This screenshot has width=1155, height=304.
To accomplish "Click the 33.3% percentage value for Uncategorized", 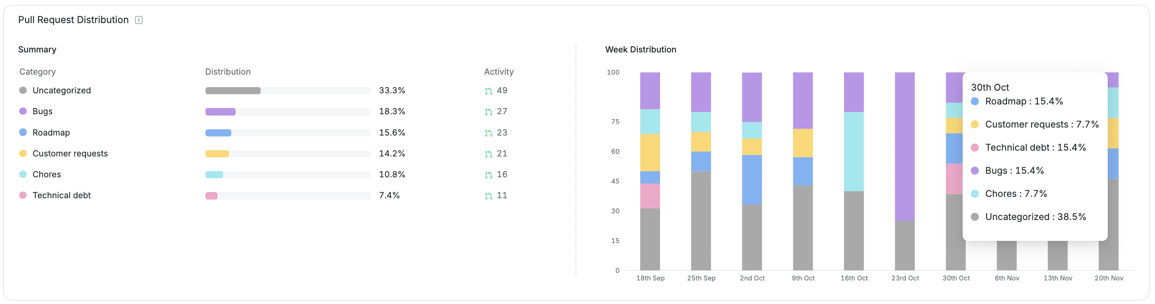I will pos(392,90).
